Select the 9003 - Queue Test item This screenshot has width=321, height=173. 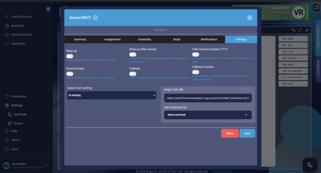(293, 58)
